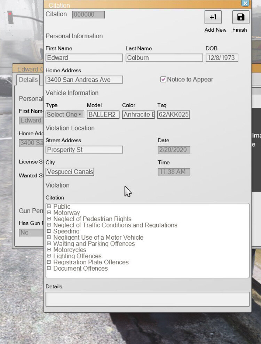This screenshot has width=261, height=344.
Task: Click the Finish save icon
Action: coord(240,17)
